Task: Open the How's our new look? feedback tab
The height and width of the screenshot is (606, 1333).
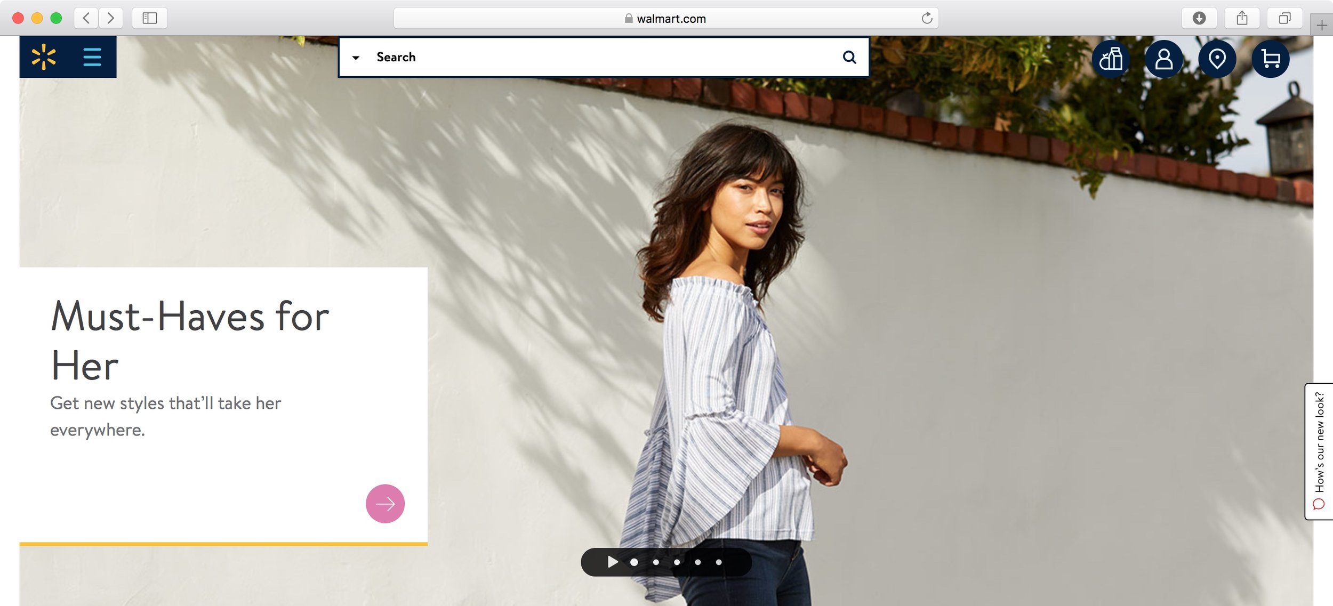Action: (x=1319, y=451)
